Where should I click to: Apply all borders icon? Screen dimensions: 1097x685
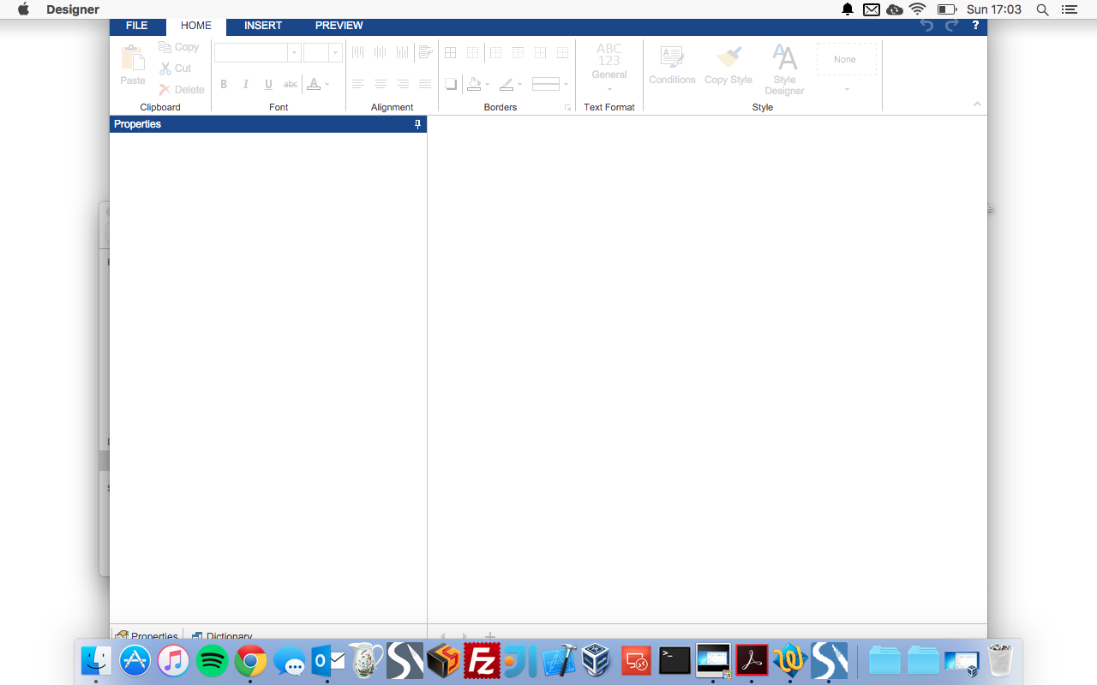coord(450,53)
